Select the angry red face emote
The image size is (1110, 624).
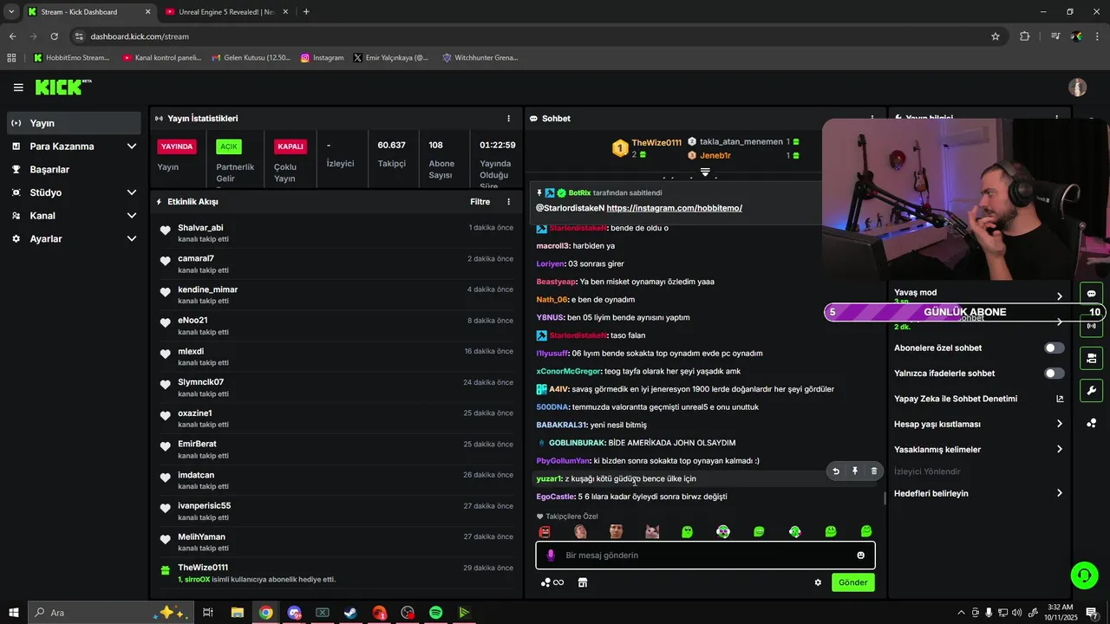point(545,532)
